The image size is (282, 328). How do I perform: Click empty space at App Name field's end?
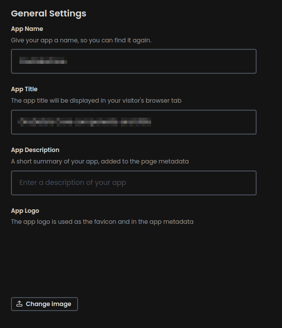tap(161, 61)
